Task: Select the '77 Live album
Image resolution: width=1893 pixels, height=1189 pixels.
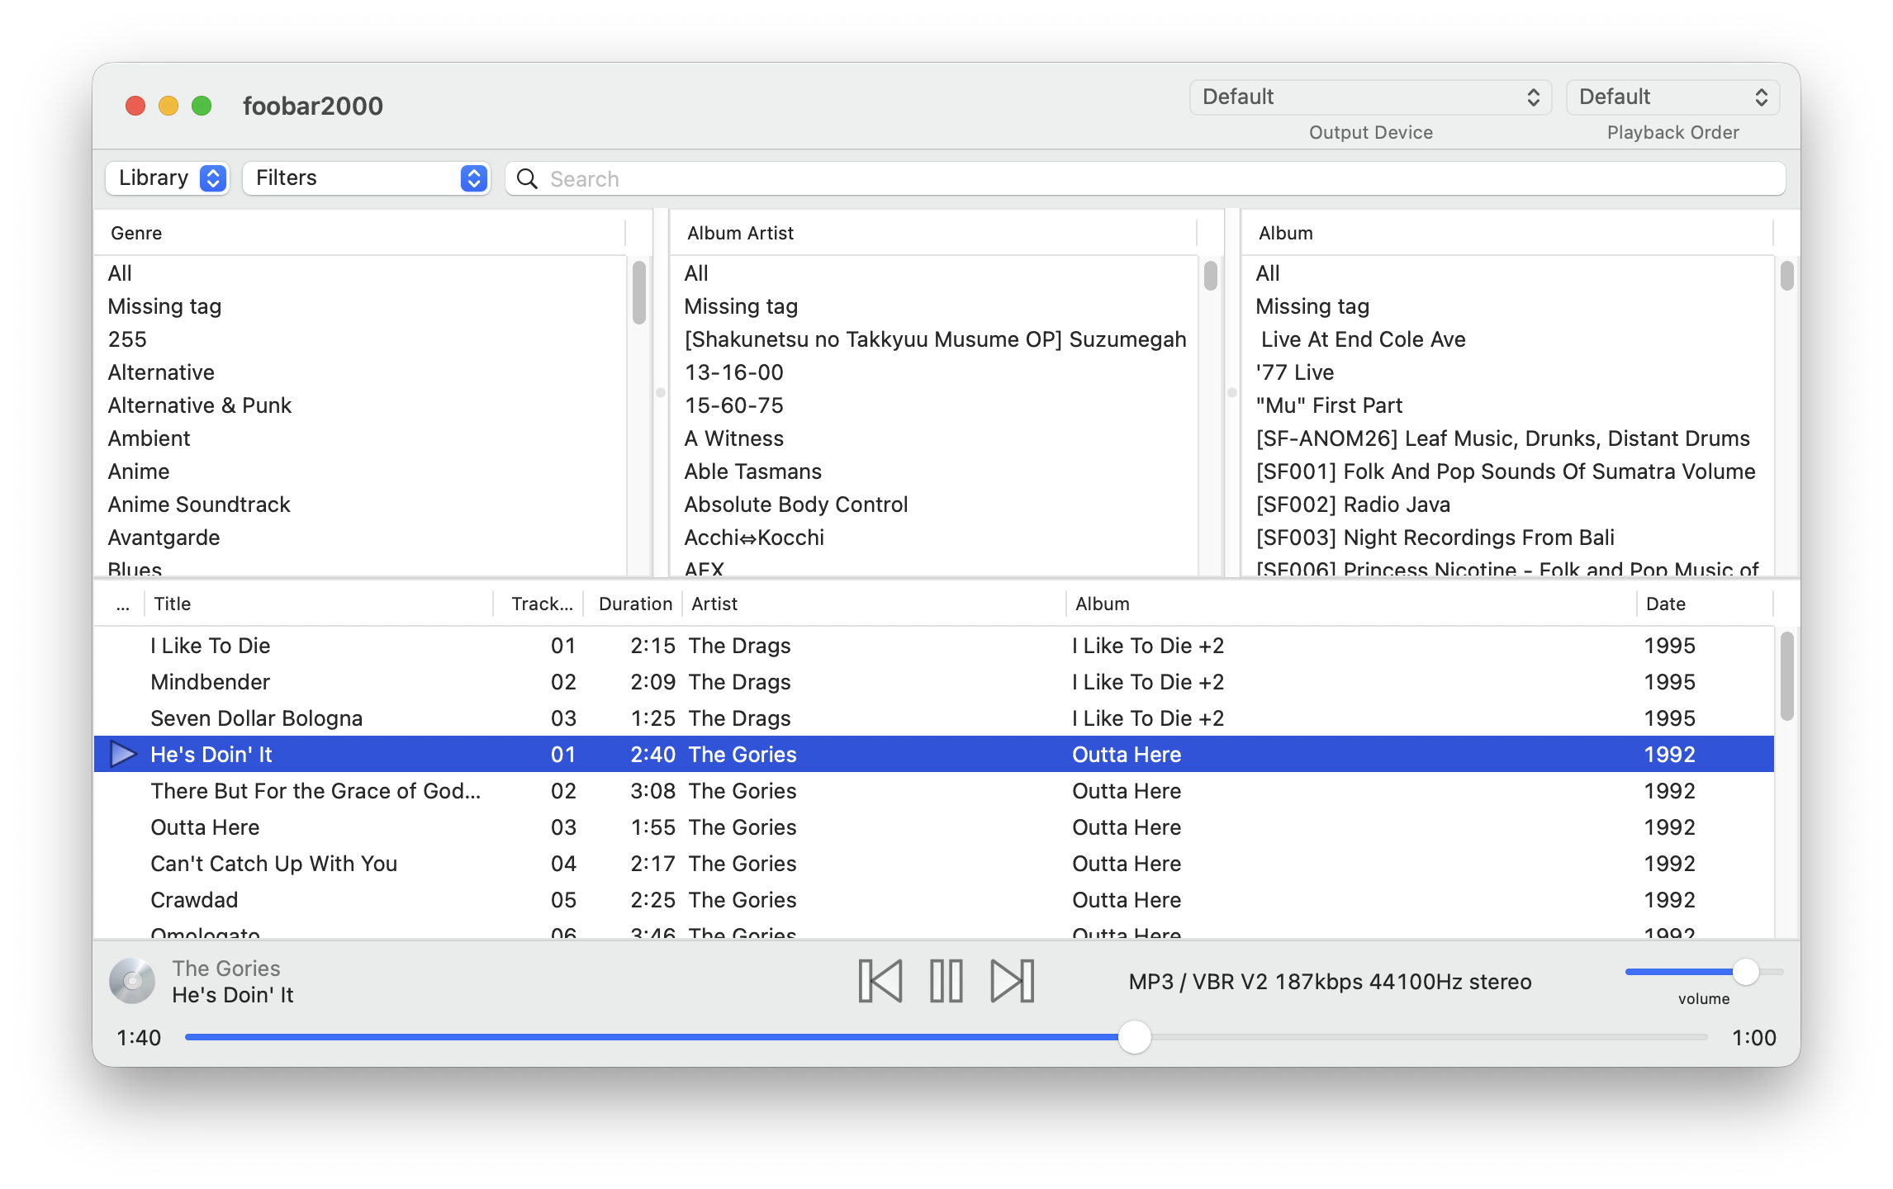Action: [x=1508, y=372]
